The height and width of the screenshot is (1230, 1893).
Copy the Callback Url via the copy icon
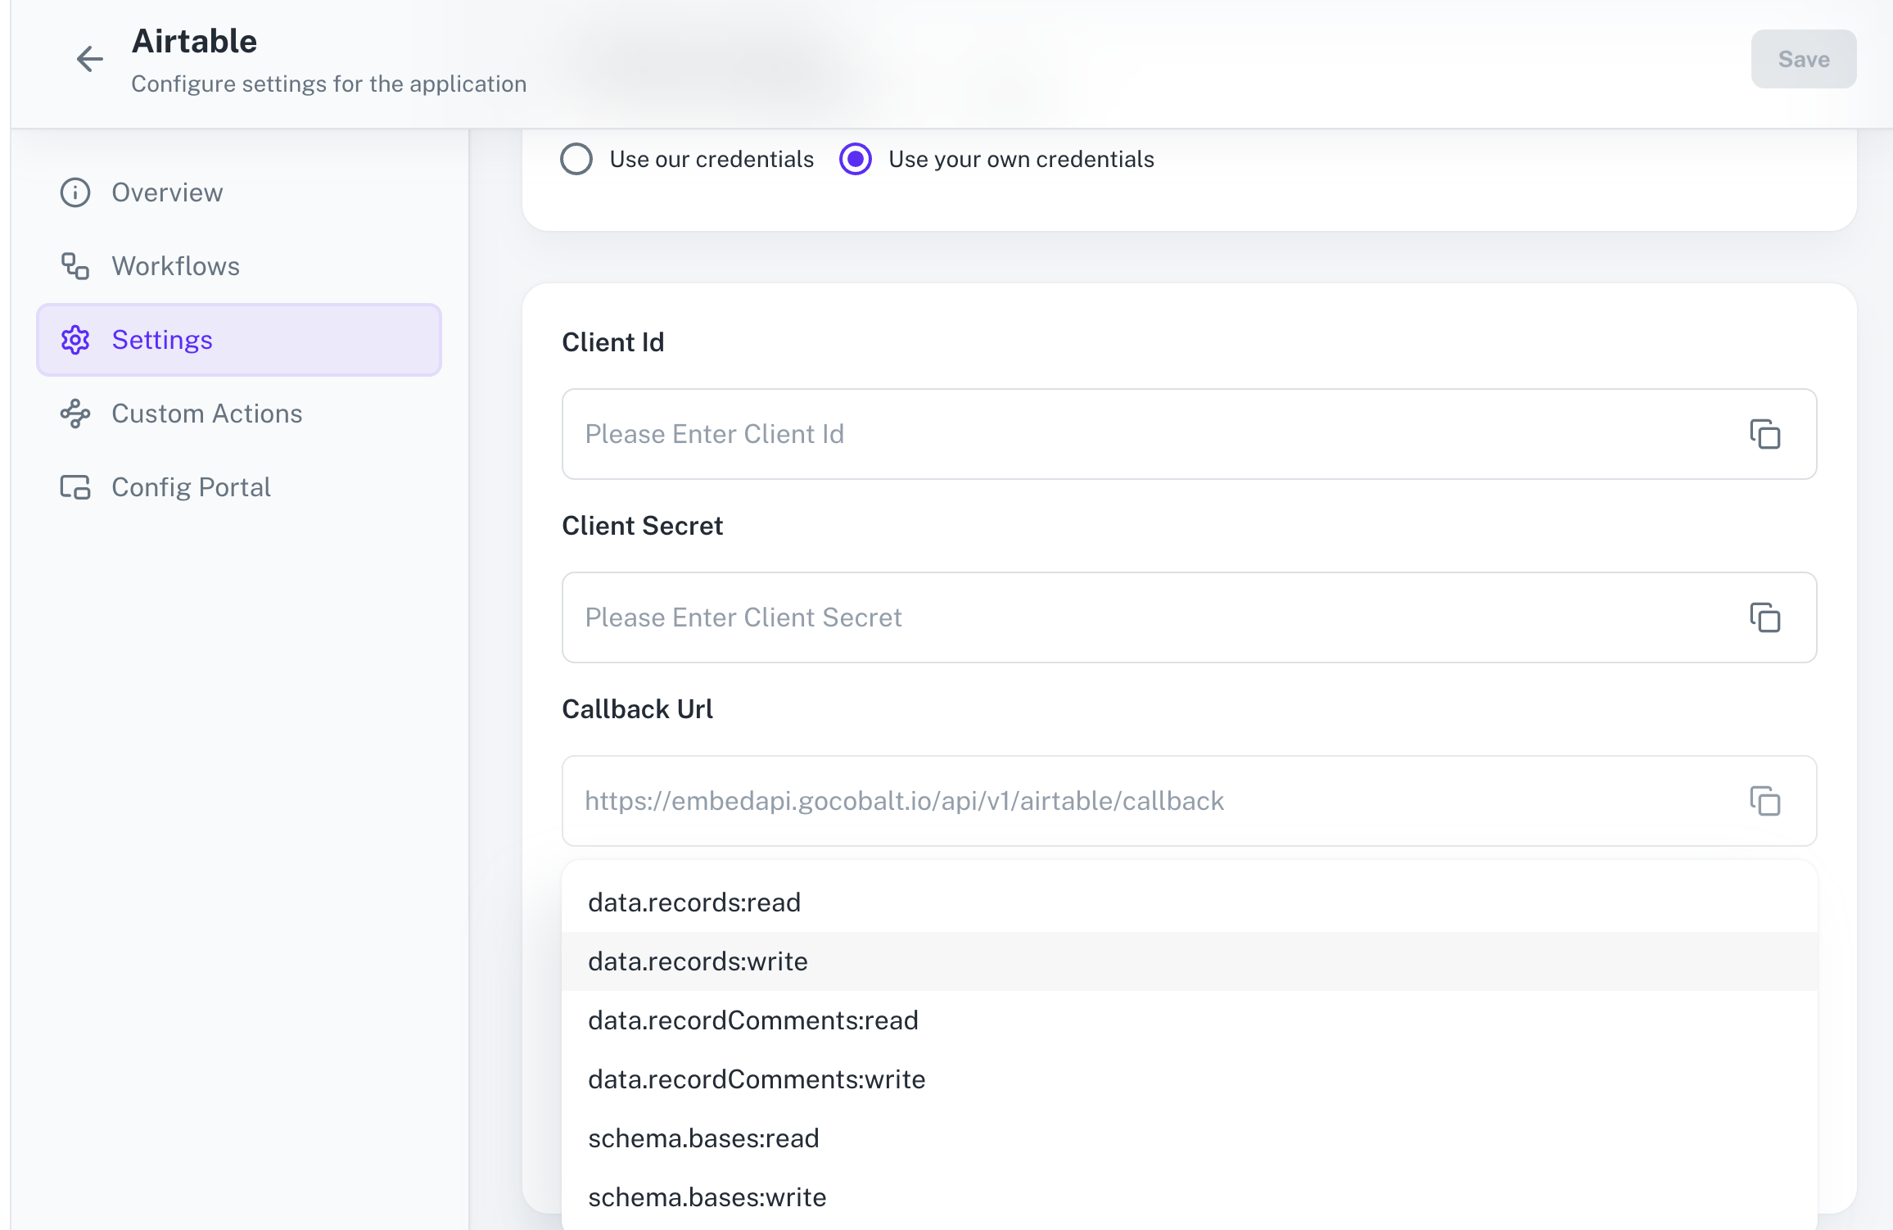pyautogui.click(x=1766, y=801)
